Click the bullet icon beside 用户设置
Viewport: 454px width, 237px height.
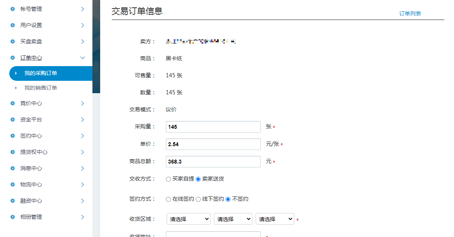[x=13, y=25]
